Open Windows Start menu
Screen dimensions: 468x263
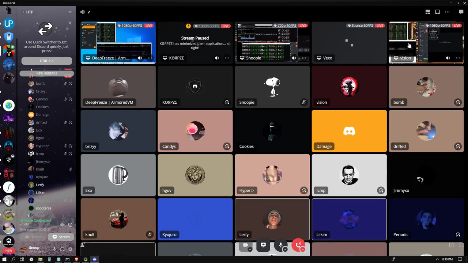coord(4,259)
